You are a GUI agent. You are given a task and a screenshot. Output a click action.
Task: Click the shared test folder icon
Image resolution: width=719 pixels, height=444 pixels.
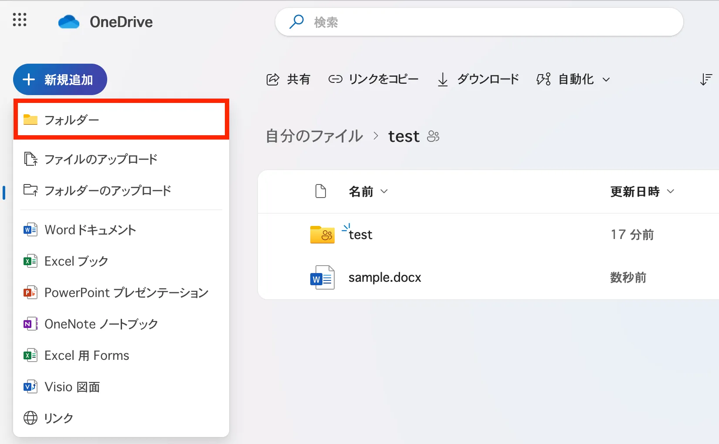(x=322, y=235)
